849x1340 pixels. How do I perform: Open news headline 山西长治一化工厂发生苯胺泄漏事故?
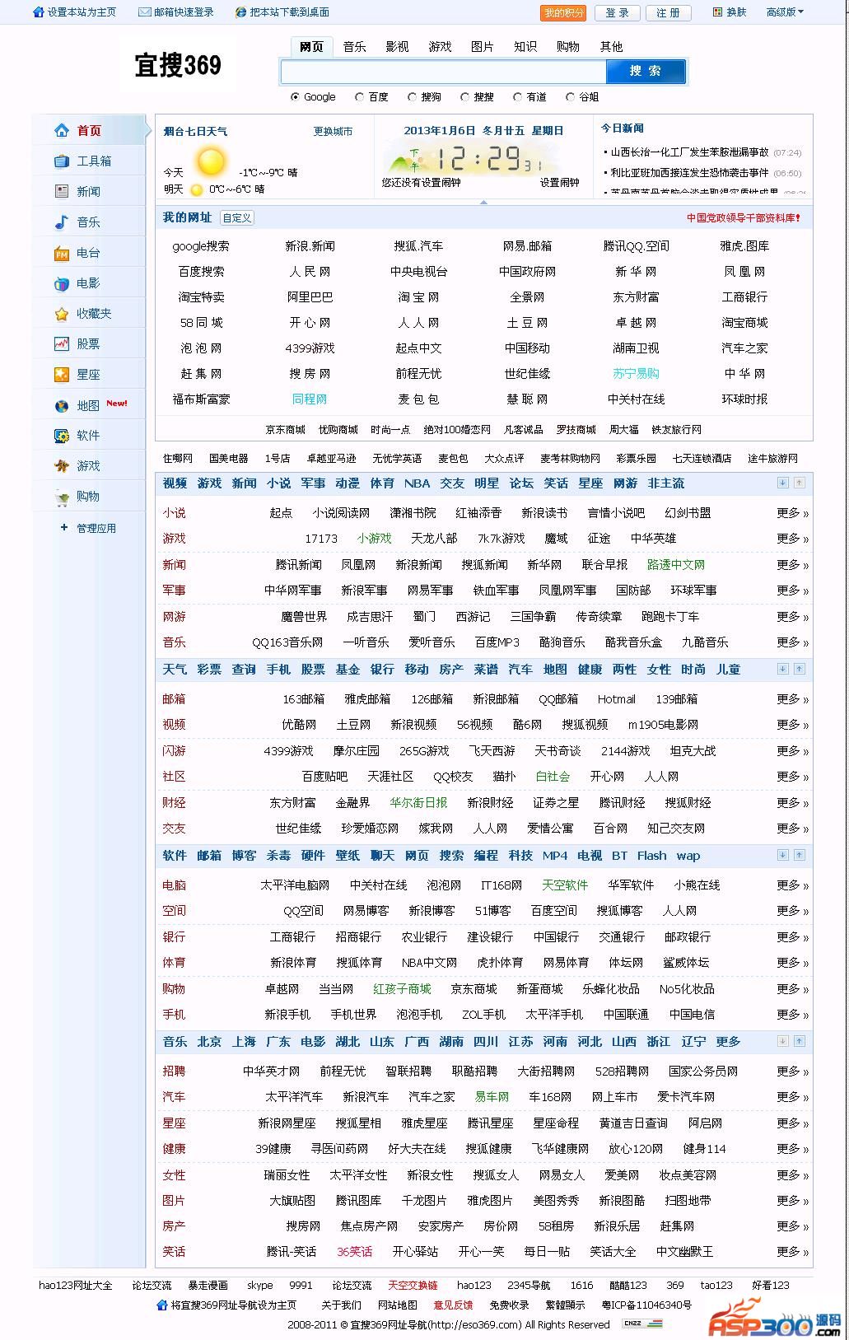[x=689, y=152]
